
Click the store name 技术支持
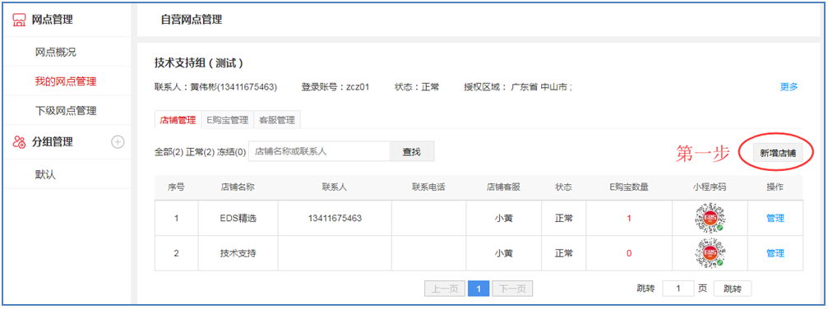click(x=238, y=253)
